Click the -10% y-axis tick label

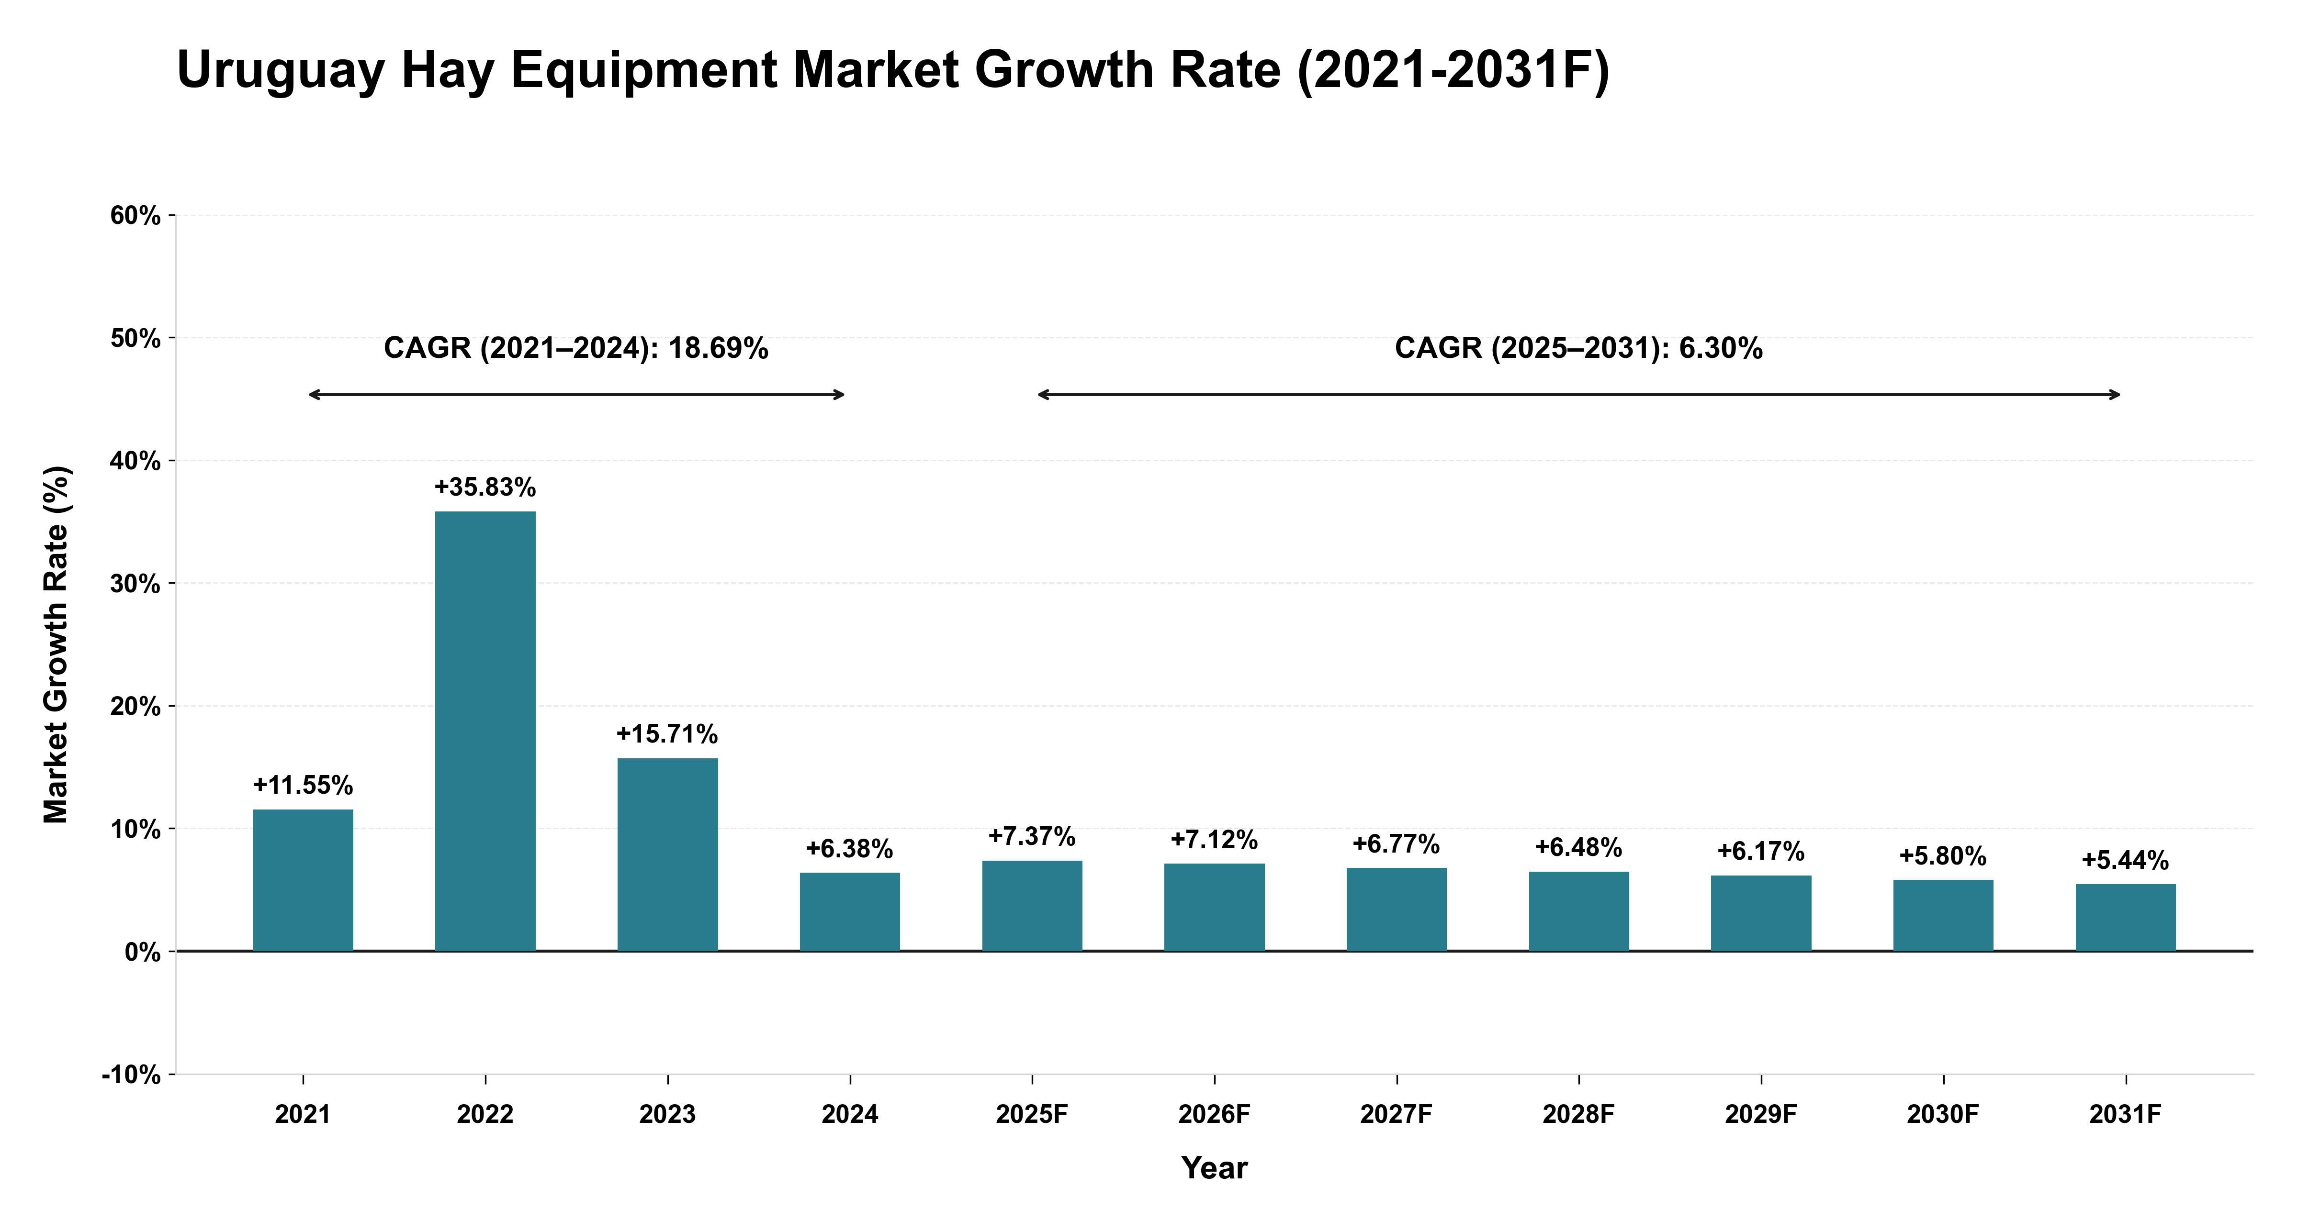(131, 1076)
